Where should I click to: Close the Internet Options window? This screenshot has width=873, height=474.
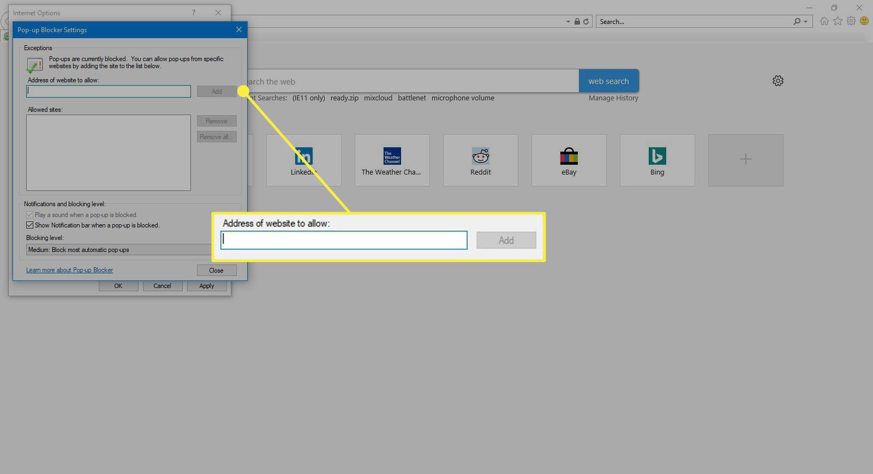(x=218, y=13)
